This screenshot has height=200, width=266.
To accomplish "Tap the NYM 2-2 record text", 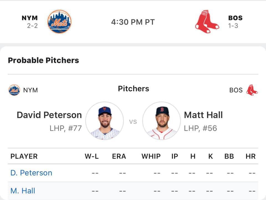I will coord(32,26).
